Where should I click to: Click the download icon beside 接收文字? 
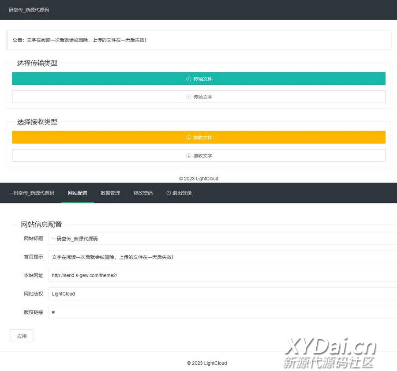(x=189, y=156)
